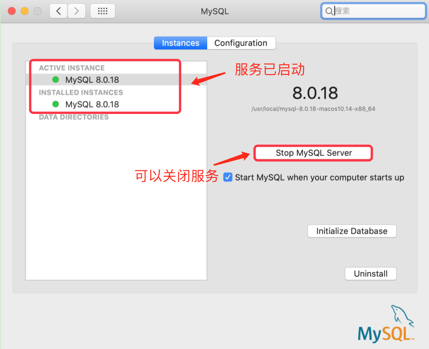Uncheck Start MySQL when your computer starts up
The width and height of the screenshot is (429, 349).
[x=228, y=177]
